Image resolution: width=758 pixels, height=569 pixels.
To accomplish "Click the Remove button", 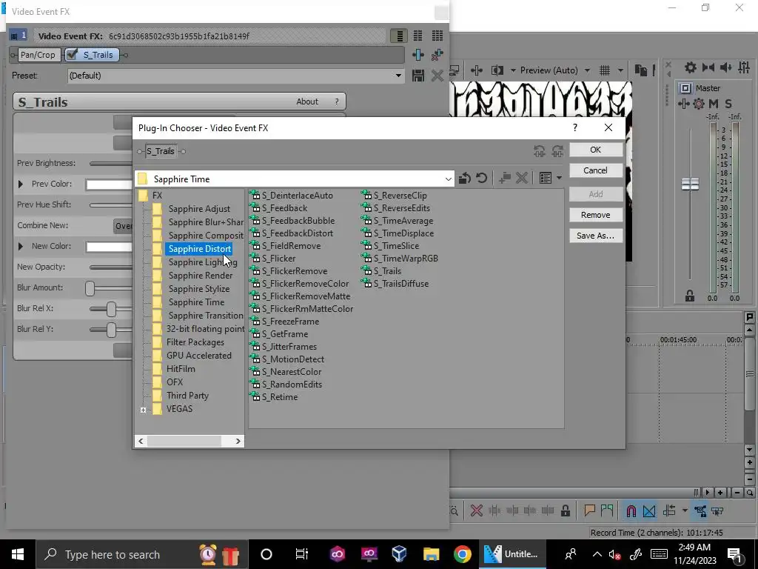I will click(596, 215).
